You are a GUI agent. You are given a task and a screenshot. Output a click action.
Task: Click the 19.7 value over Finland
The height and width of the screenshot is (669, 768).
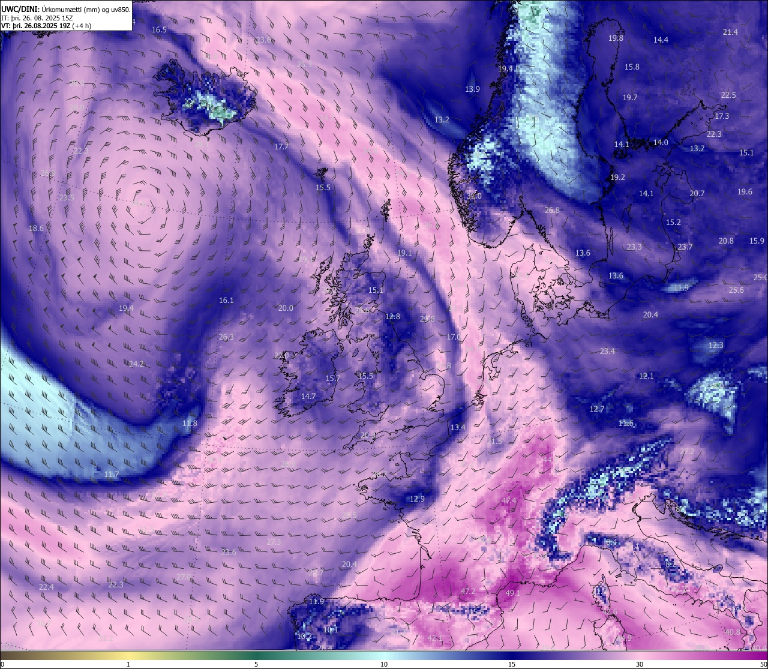click(x=630, y=98)
